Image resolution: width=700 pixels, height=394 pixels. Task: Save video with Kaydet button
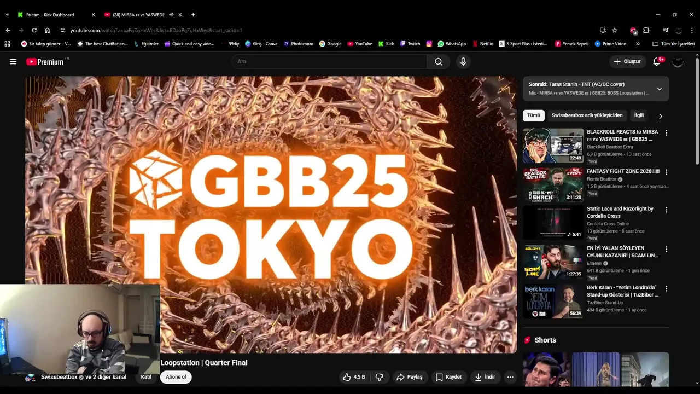point(448,377)
